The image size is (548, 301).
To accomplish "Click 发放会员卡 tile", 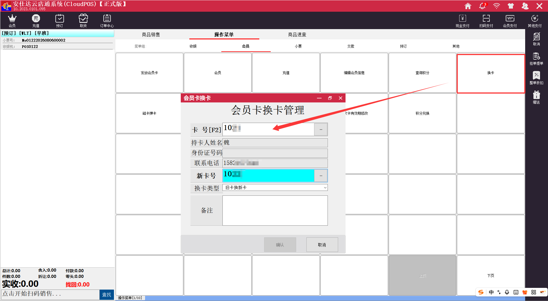I will point(149,73).
